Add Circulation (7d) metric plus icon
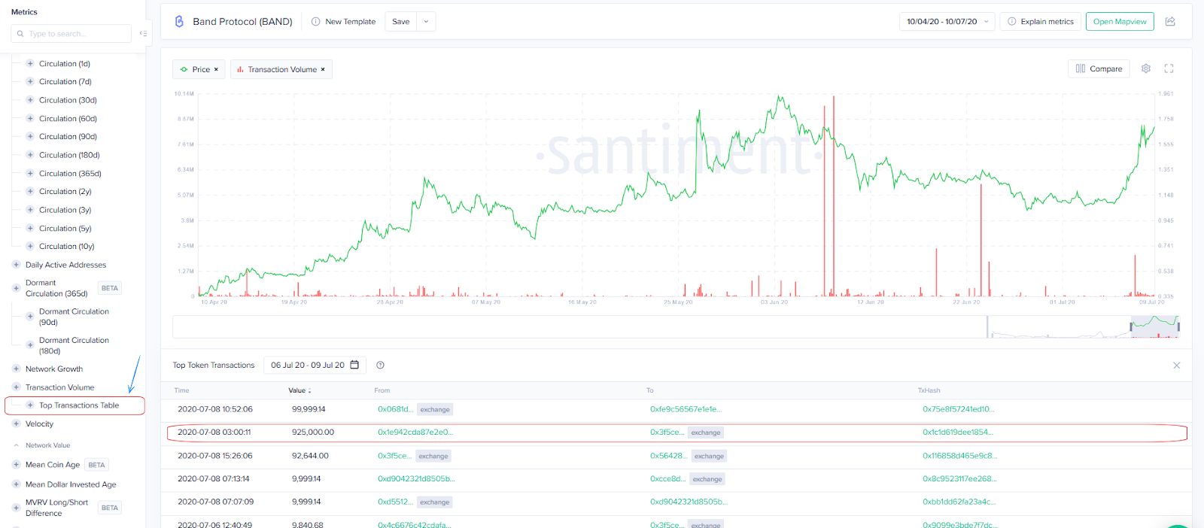This screenshot has height=528, width=1204. (x=30, y=81)
